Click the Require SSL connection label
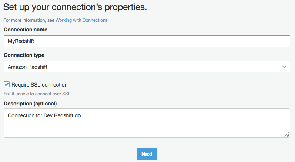 (x=39, y=85)
